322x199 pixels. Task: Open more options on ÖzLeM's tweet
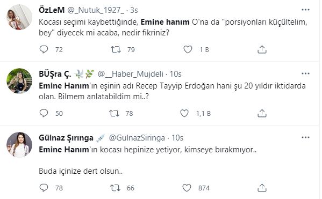(305, 10)
